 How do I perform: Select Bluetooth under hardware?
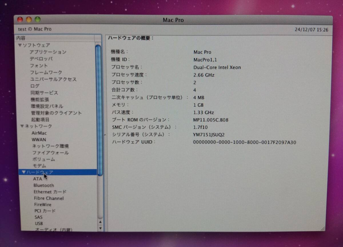[x=44, y=185]
